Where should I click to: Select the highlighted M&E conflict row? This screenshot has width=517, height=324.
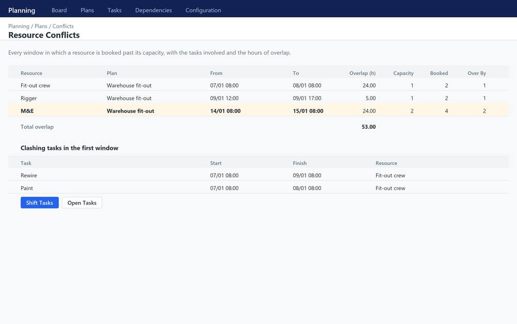tap(258, 111)
